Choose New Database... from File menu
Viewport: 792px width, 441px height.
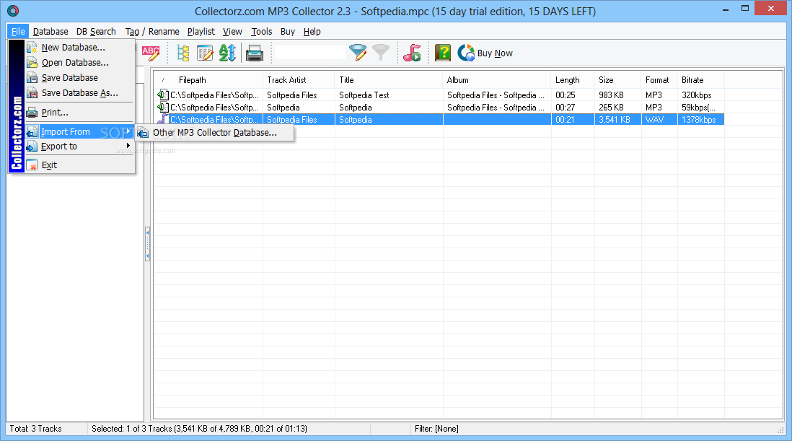click(79, 48)
